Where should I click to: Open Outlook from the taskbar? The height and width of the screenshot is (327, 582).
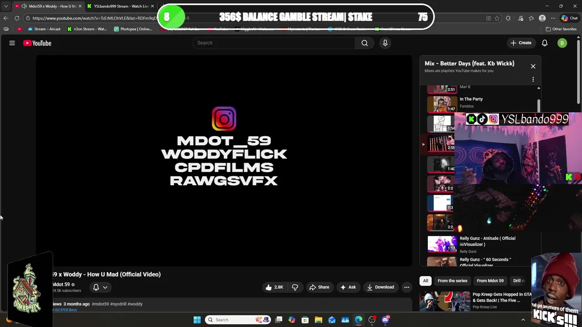point(332,320)
